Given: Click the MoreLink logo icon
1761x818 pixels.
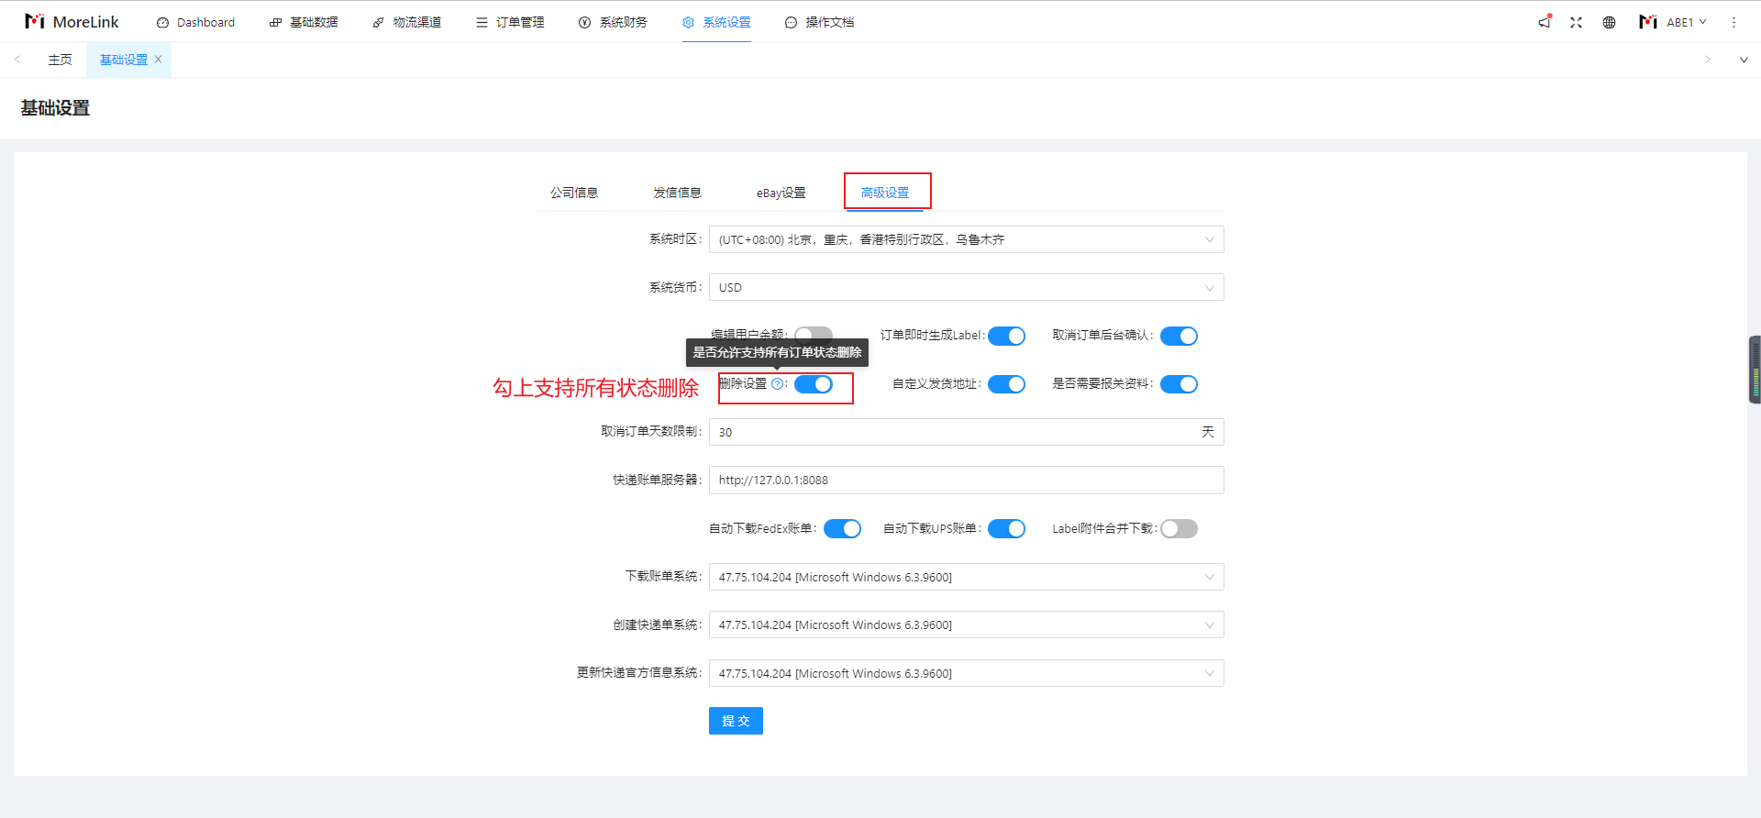Looking at the screenshot, I should pos(35,21).
